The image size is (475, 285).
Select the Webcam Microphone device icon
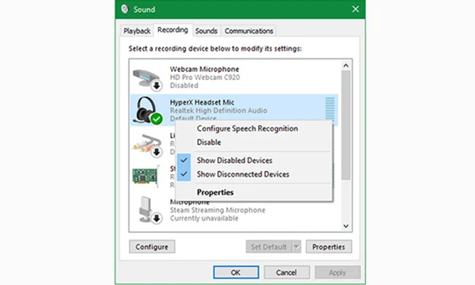(147, 79)
